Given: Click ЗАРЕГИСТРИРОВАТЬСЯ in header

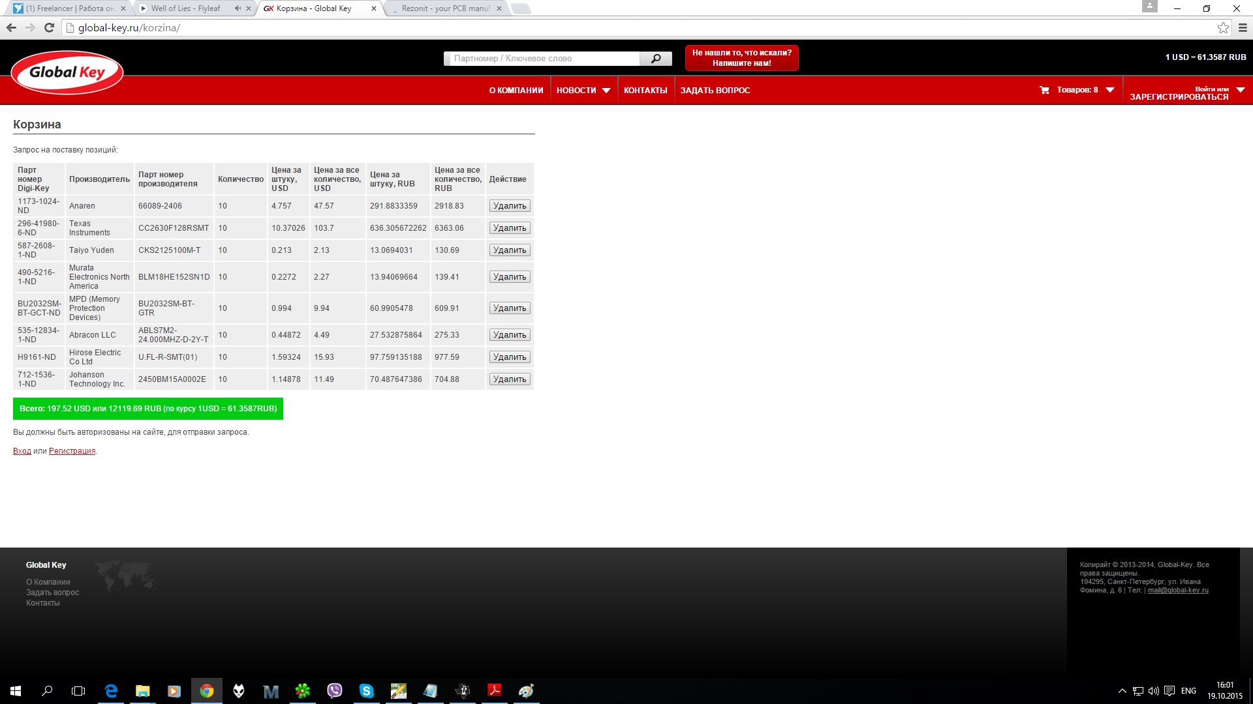Looking at the screenshot, I should [1179, 97].
